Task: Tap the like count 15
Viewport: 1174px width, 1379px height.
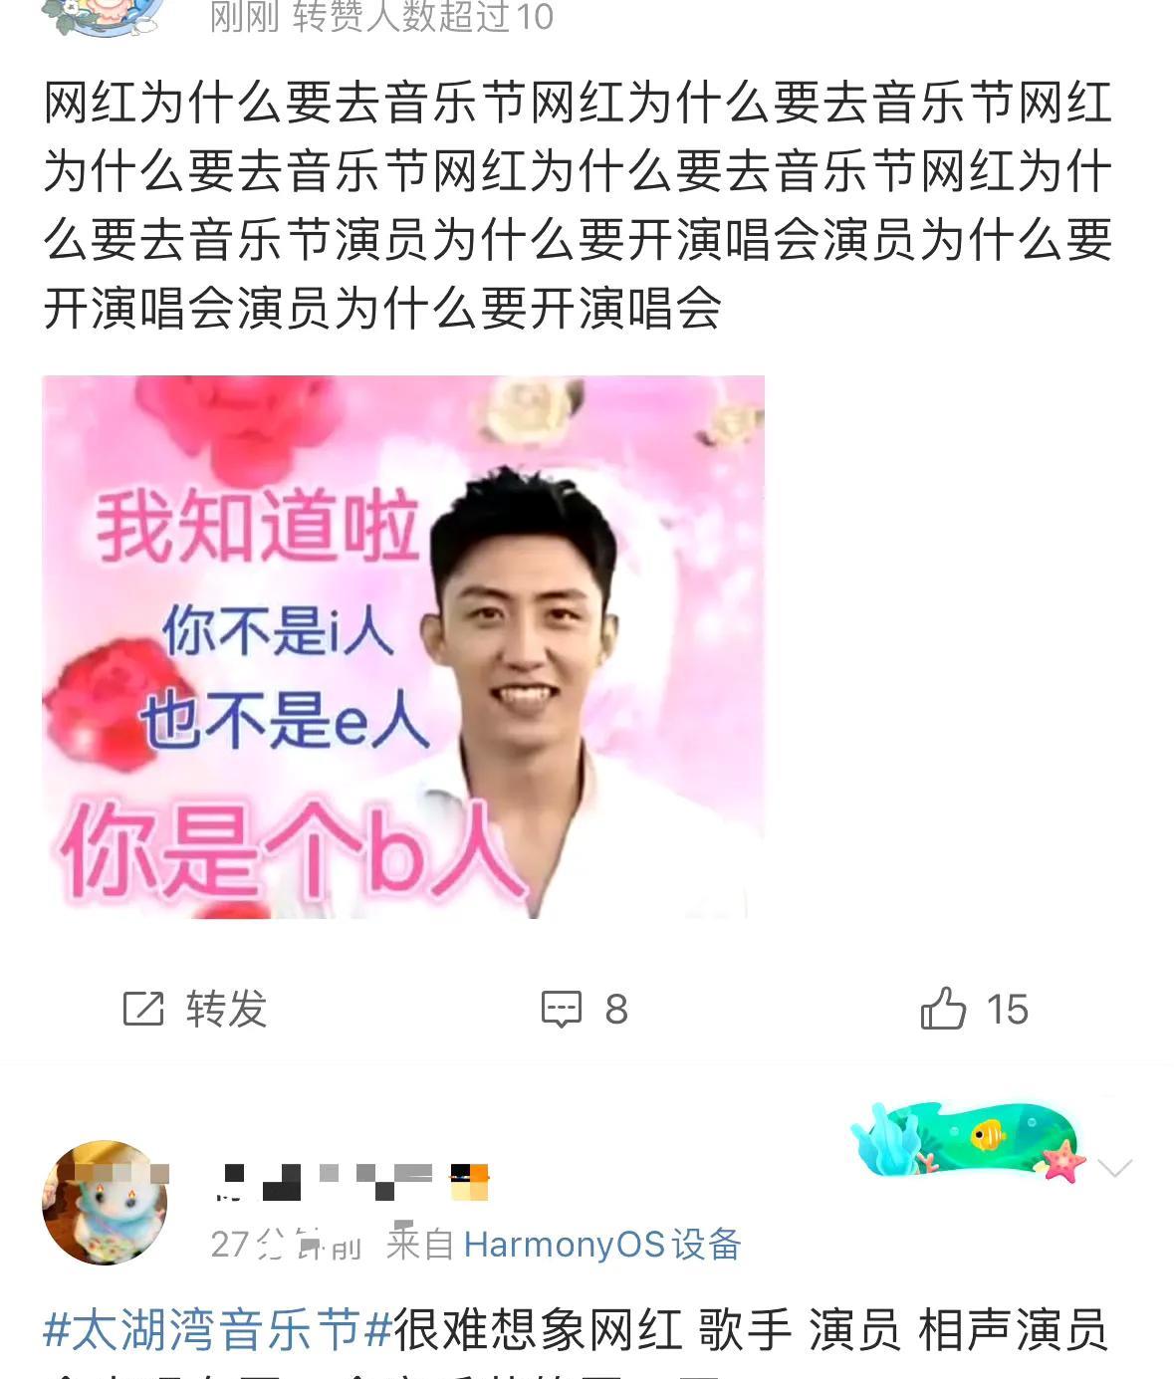Action: pyautogui.click(x=1007, y=1010)
